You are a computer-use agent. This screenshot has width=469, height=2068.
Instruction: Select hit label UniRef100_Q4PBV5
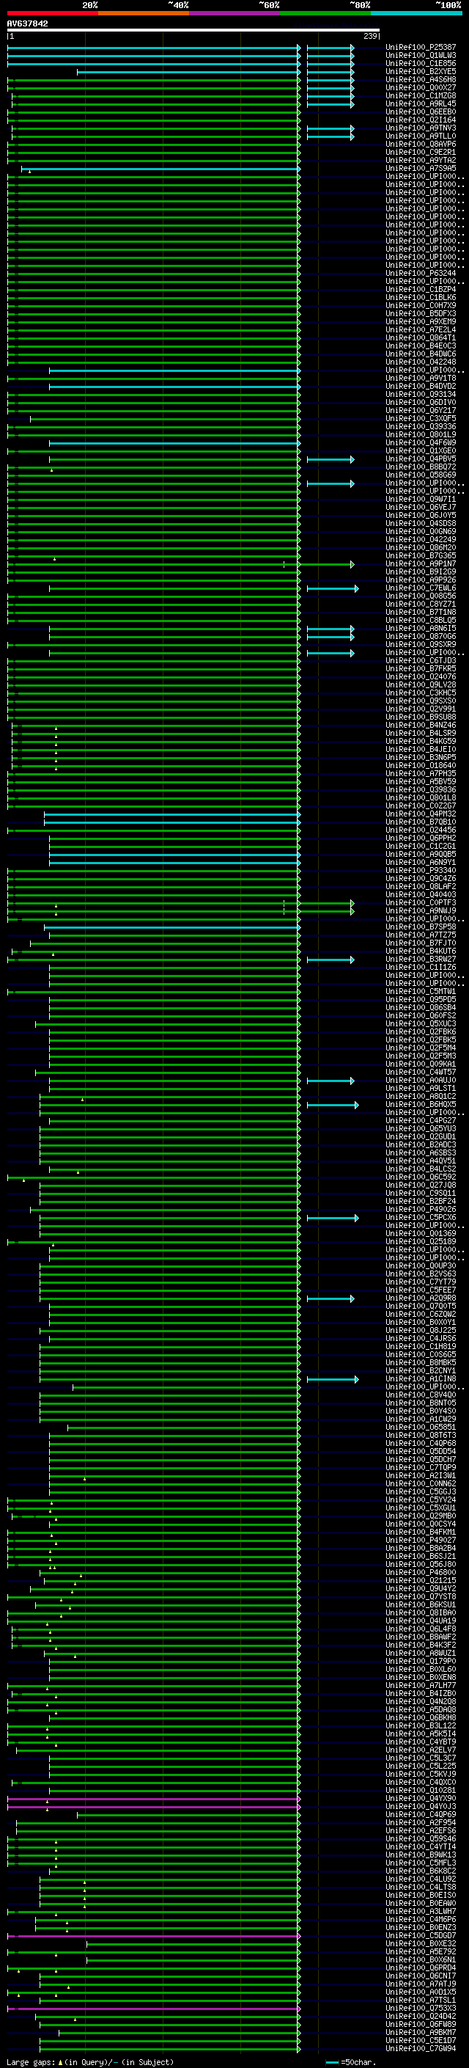coord(421,458)
